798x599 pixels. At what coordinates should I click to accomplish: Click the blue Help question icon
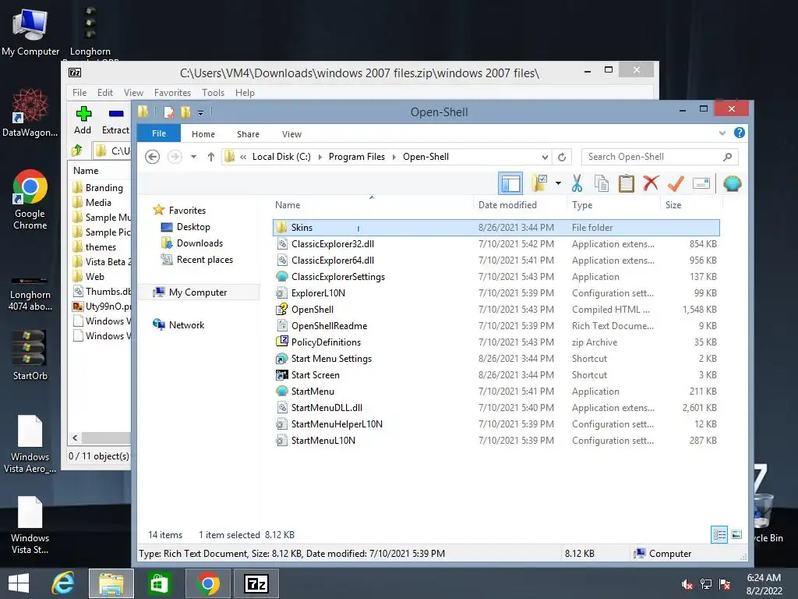[x=740, y=133]
